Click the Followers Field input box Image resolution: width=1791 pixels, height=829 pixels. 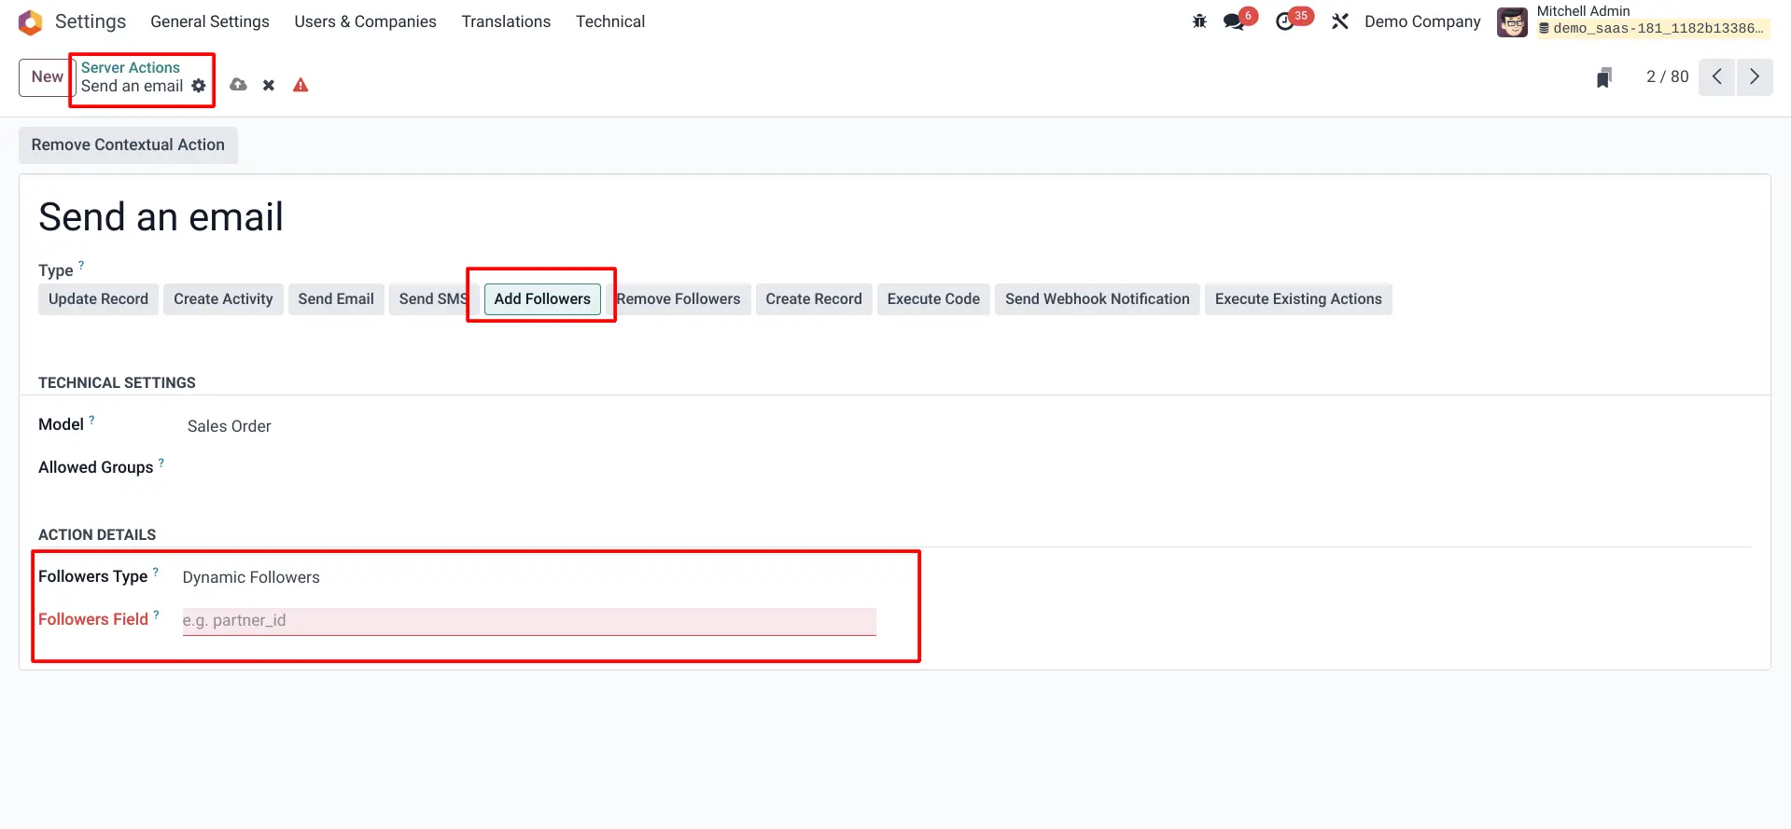[529, 621]
